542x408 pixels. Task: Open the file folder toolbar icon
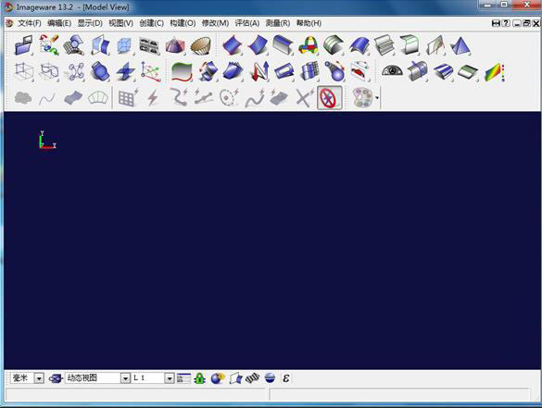click(23, 45)
